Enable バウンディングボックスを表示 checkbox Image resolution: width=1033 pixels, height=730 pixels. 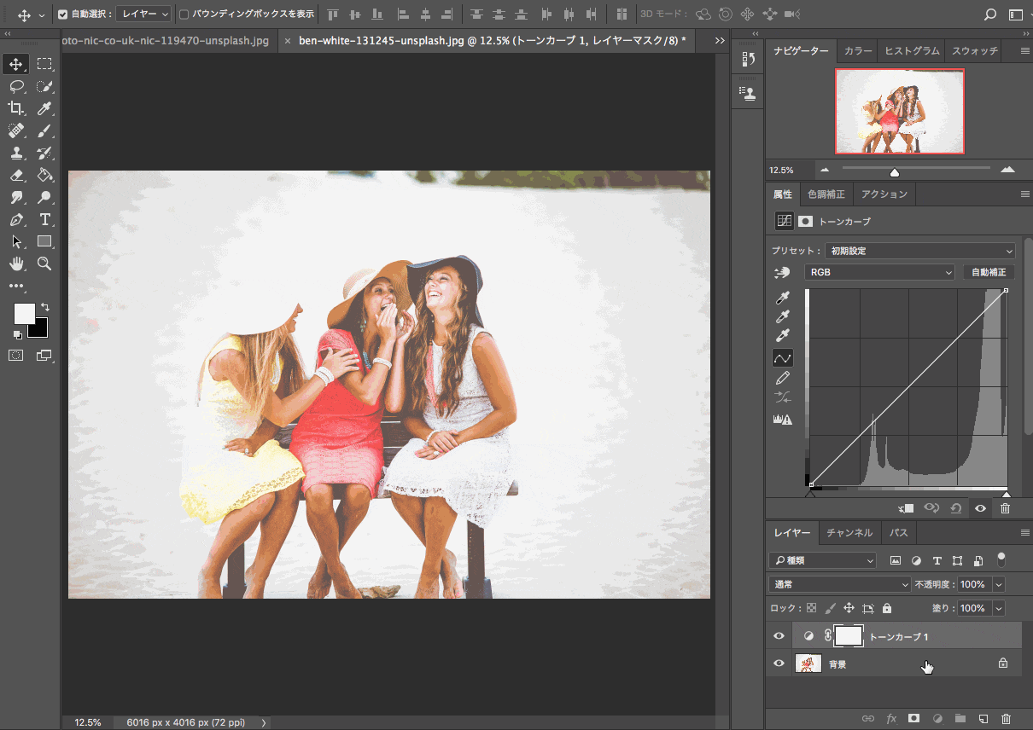coord(184,14)
